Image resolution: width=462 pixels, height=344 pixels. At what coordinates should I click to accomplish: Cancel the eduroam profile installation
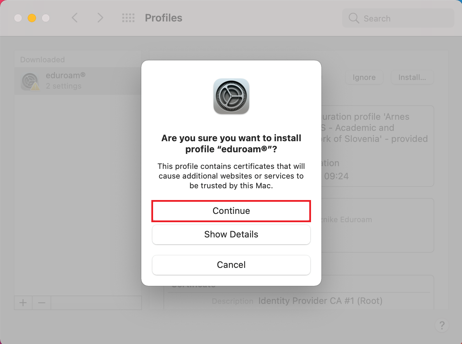[231, 265]
